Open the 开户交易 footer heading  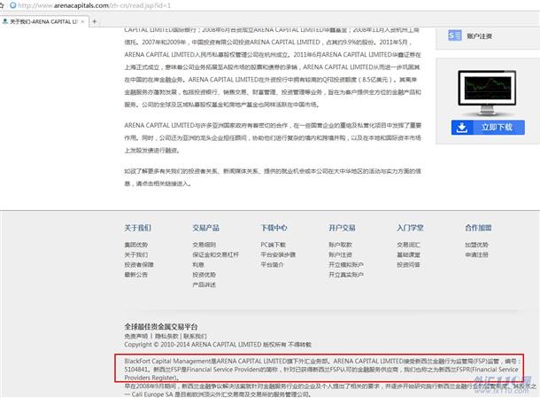(342, 228)
